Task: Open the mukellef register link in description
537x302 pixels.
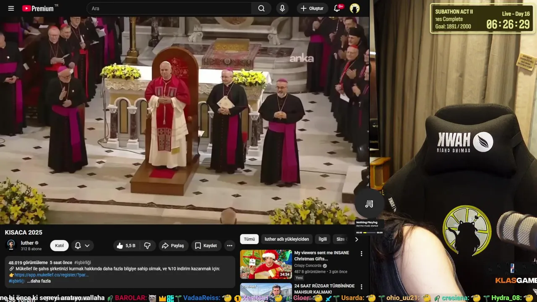Action: [51, 275]
